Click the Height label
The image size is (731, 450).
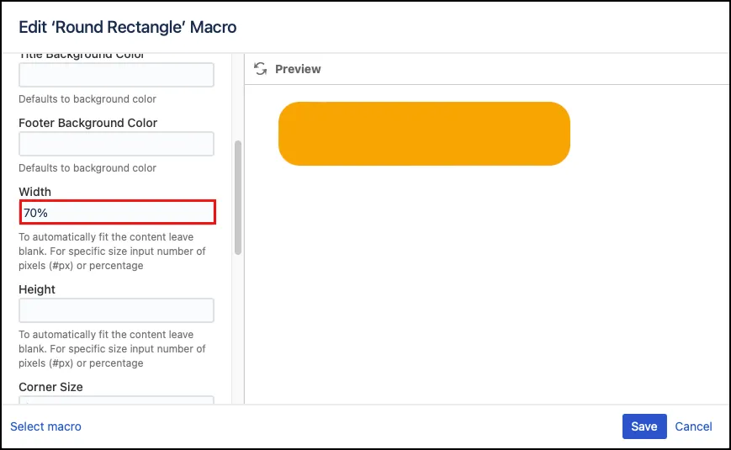37,289
